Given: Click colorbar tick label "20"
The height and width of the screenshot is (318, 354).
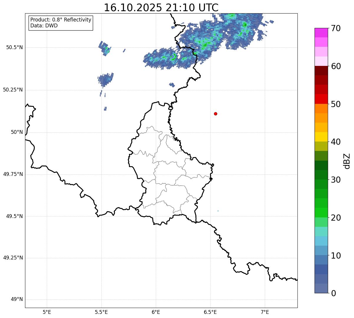Looking at the screenshot, I should click(336, 218).
